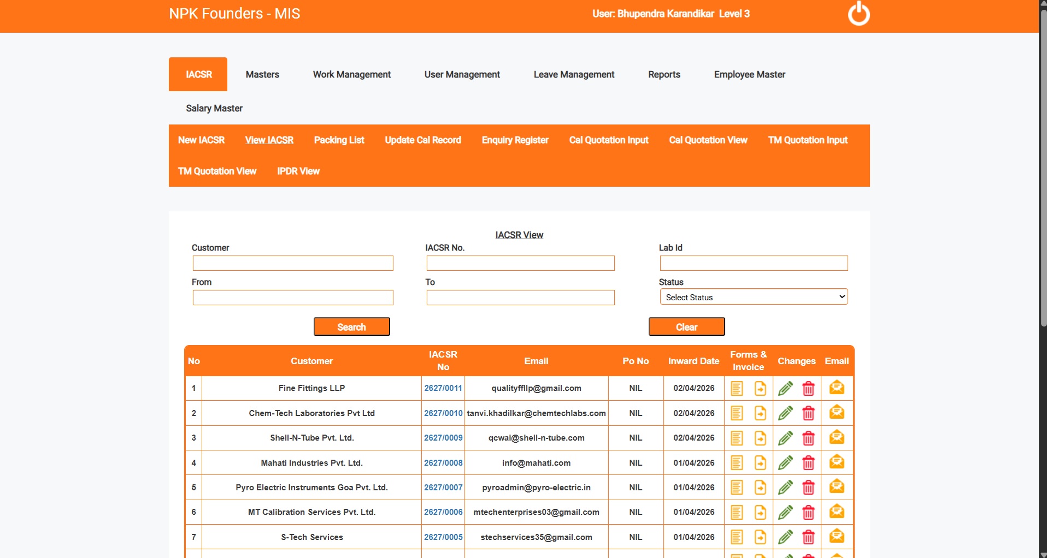Send email for Pyro Electric Instruments row
Viewport: 1047px width, 558px height.
837,487
